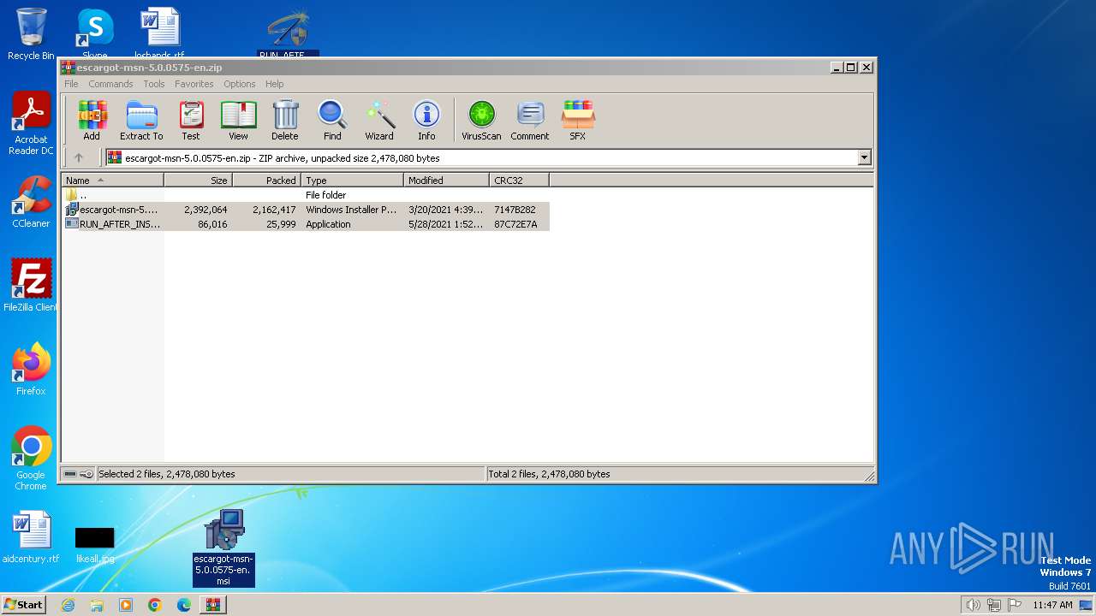Click WinRAR taskbar button
1096x616 pixels.
pos(213,605)
